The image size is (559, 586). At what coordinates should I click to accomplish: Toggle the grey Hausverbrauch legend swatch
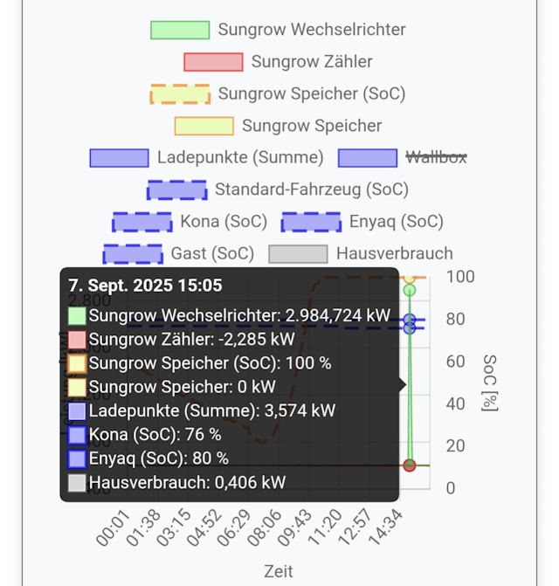[298, 254]
